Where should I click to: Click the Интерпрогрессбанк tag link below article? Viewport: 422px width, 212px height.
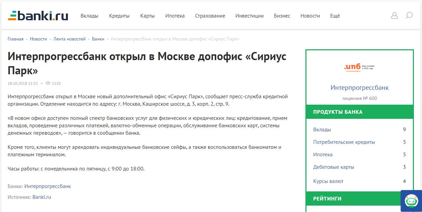click(48, 186)
